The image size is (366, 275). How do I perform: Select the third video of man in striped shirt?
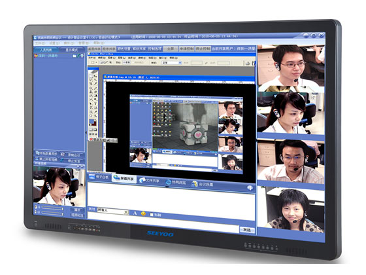291,162
